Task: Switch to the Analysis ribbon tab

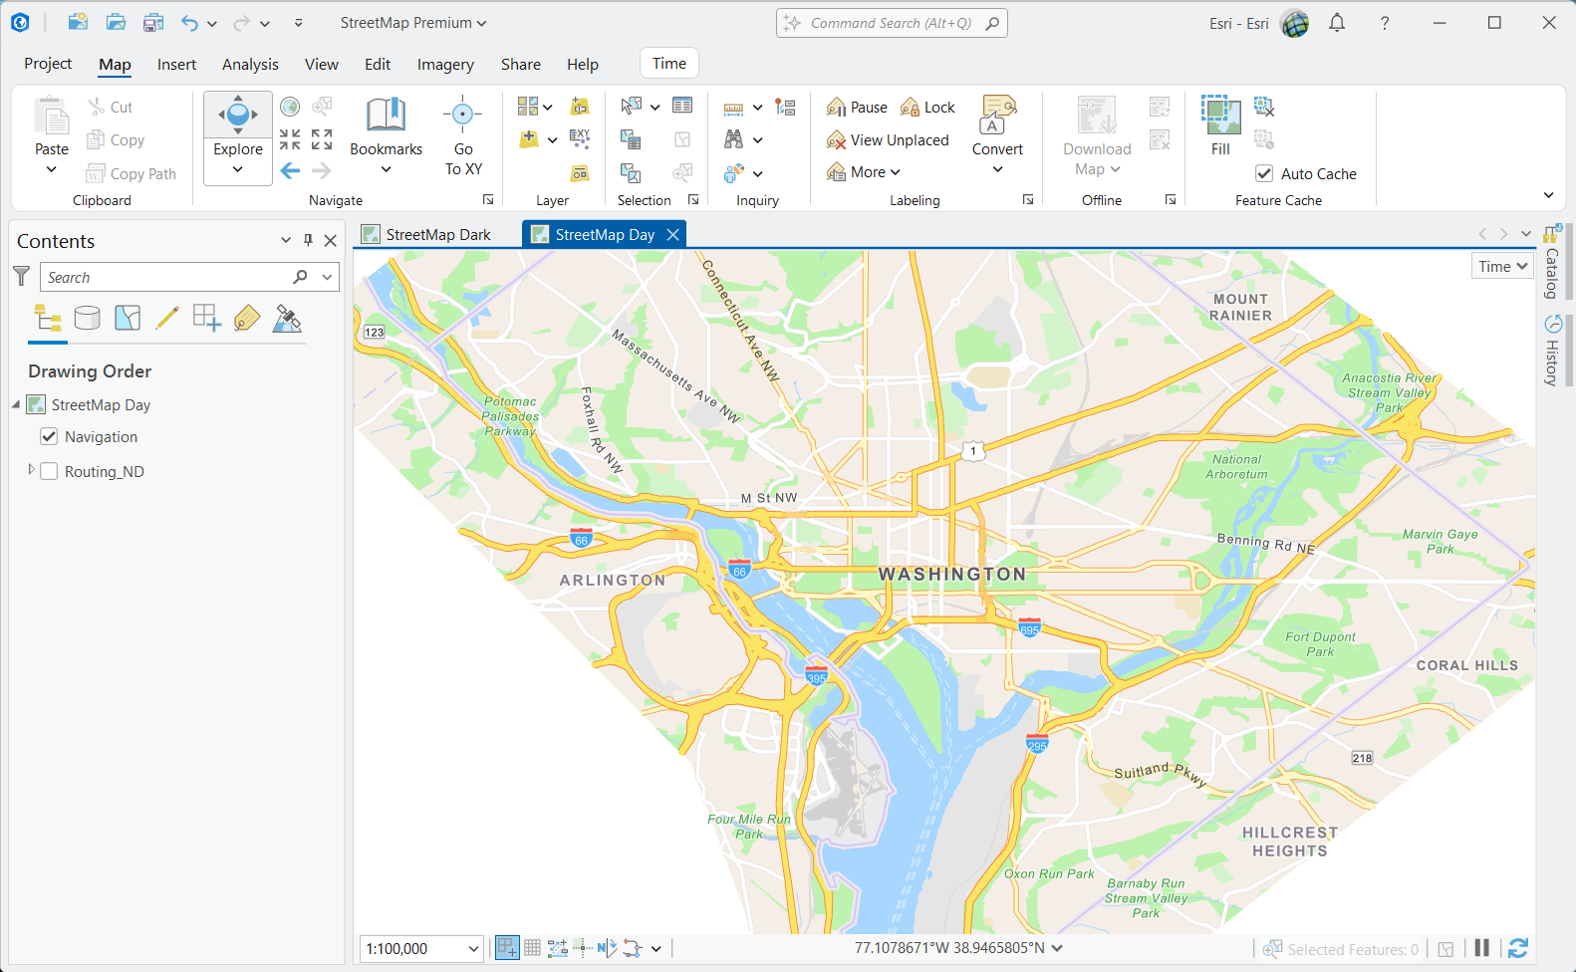Action: coord(250,65)
